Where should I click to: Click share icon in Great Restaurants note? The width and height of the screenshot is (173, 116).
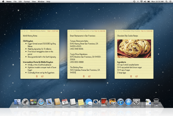tap(89, 76)
